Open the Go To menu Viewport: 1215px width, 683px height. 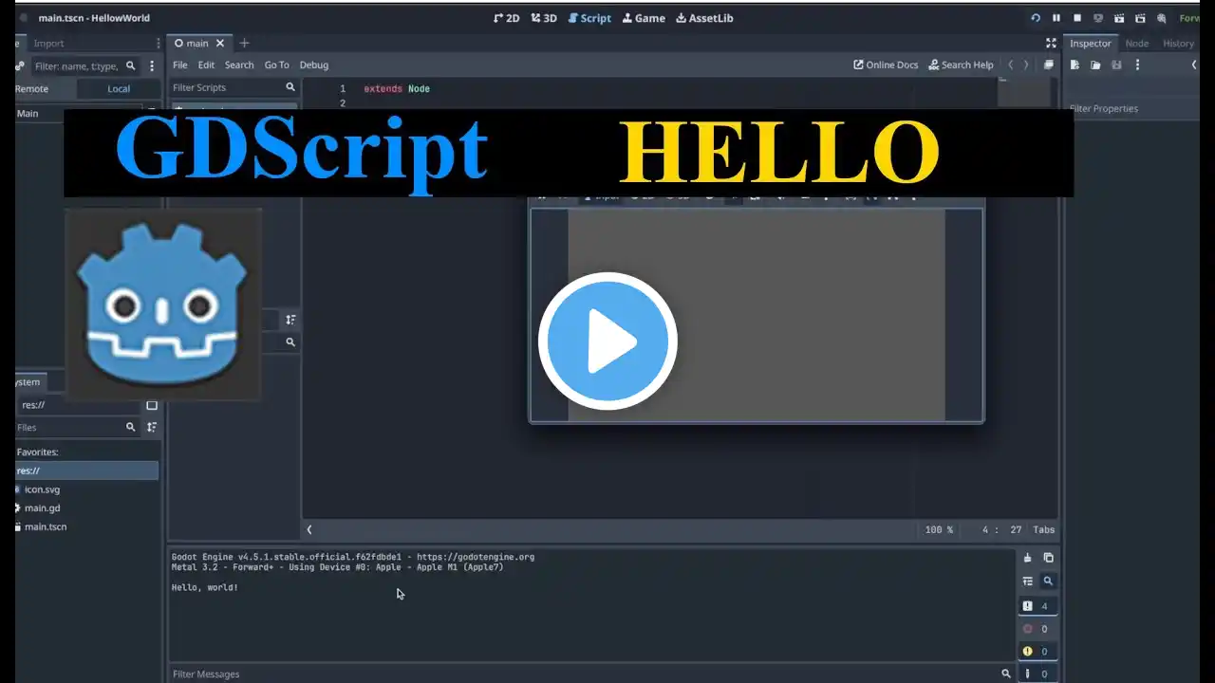point(276,65)
